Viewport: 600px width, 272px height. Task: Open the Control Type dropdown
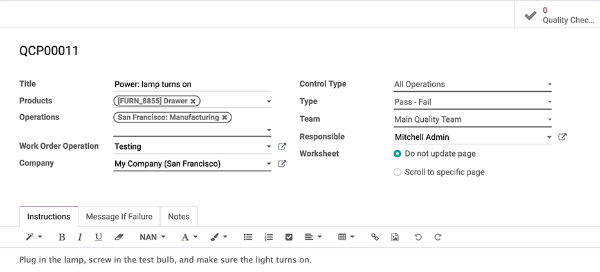click(473, 84)
